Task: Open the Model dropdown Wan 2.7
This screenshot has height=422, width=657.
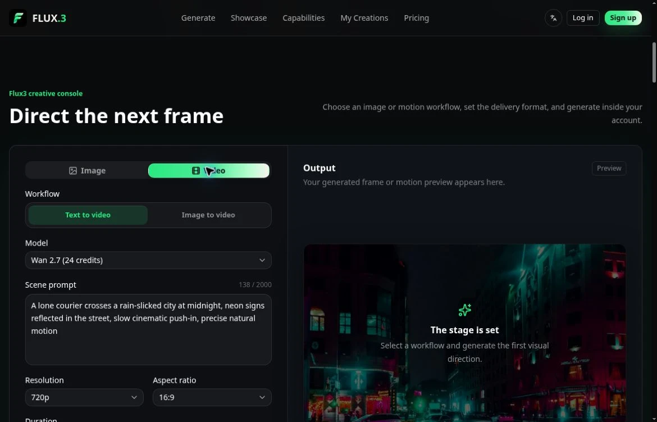Action: 148,260
